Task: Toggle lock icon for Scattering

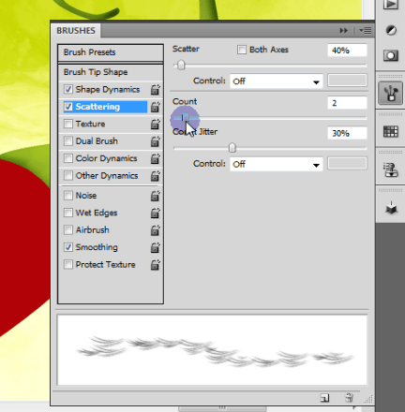Action: tap(156, 107)
